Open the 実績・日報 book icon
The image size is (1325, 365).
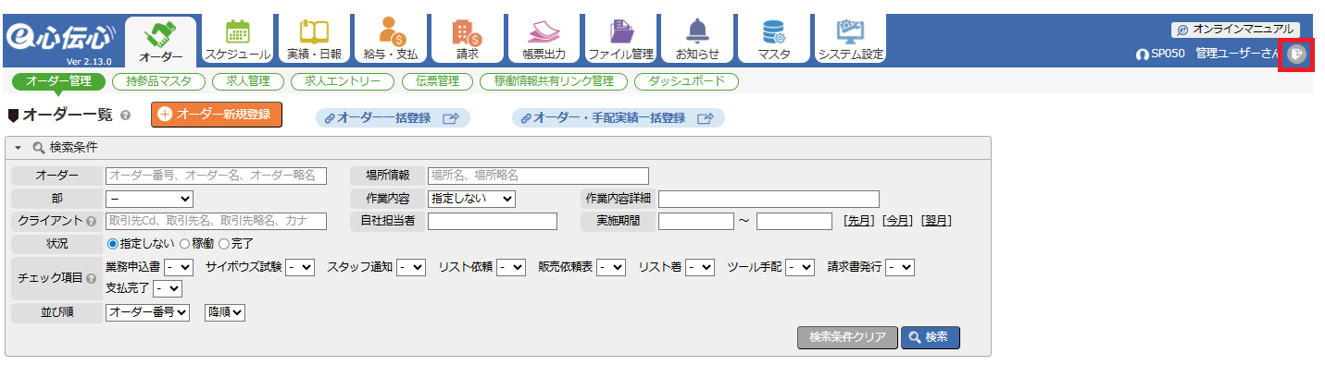click(x=314, y=40)
